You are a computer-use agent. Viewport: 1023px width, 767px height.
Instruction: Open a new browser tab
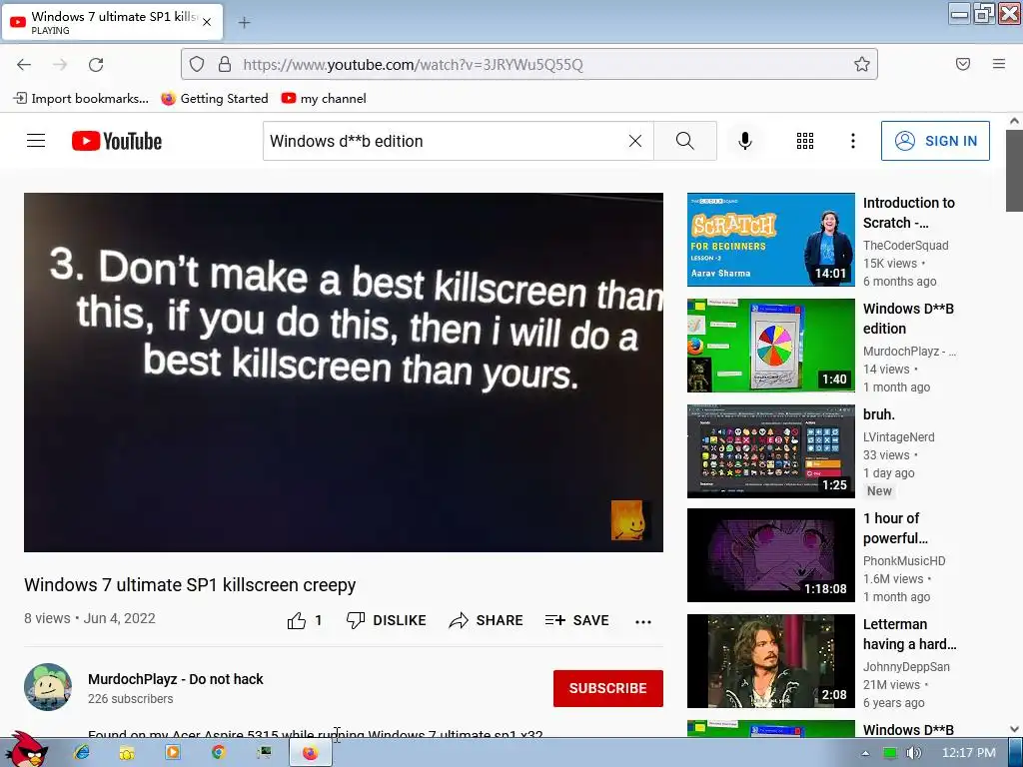coord(244,23)
